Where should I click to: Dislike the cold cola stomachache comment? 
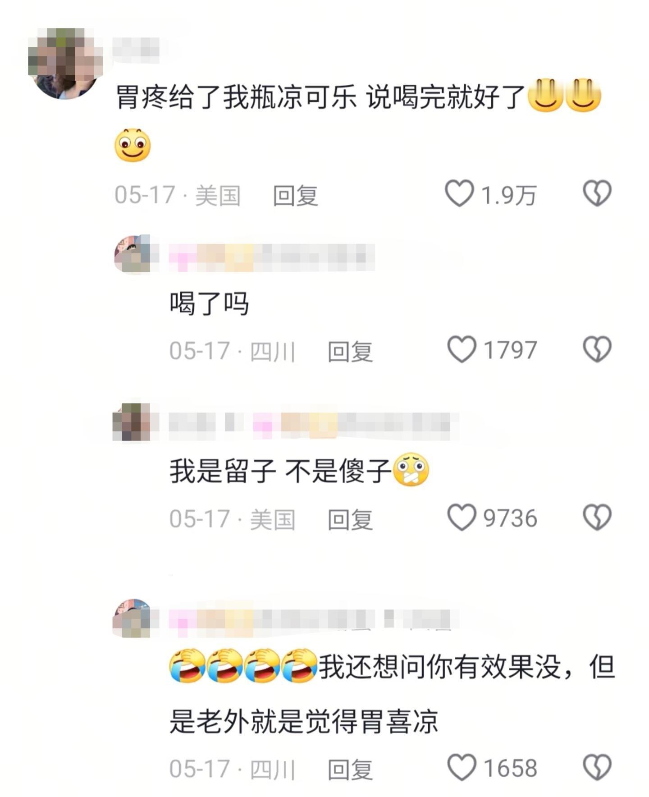click(x=597, y=193)
